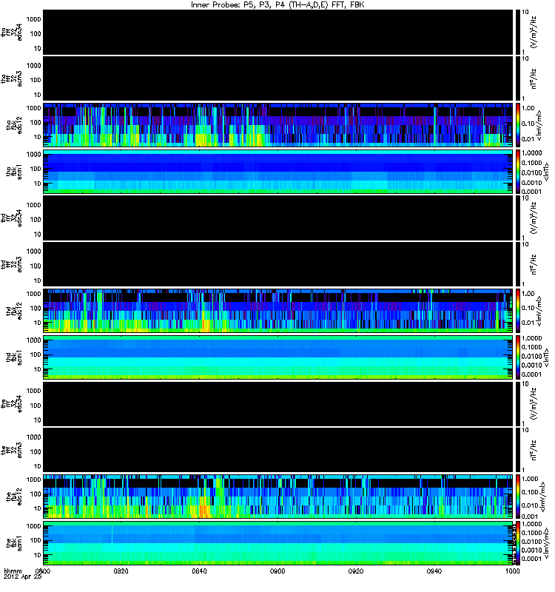The image size is (555, 592).
Task: Click the color bar beside tha fbk edc12
Action: coord(518,125)
